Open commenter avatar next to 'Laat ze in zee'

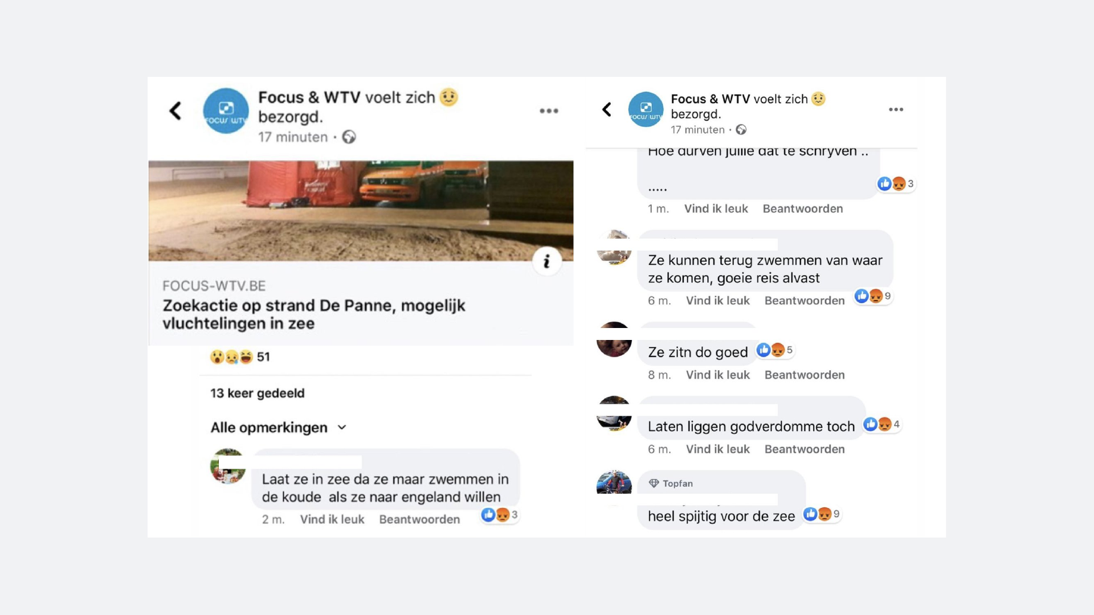228,466
